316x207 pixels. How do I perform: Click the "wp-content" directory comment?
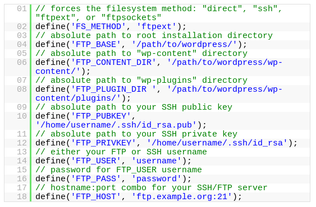(x=141, y=54)
